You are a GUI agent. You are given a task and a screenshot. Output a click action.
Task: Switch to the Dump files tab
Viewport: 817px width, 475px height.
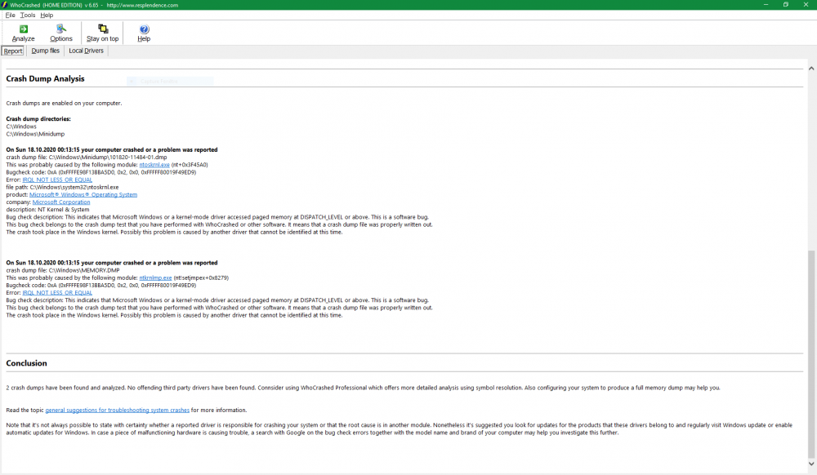point(45,51)
